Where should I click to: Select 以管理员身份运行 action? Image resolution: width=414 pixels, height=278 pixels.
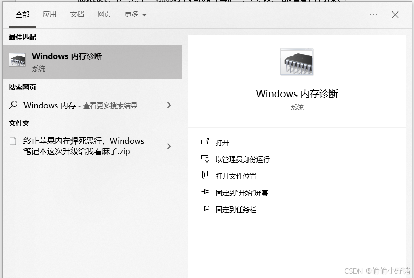[x=243, y=159]
